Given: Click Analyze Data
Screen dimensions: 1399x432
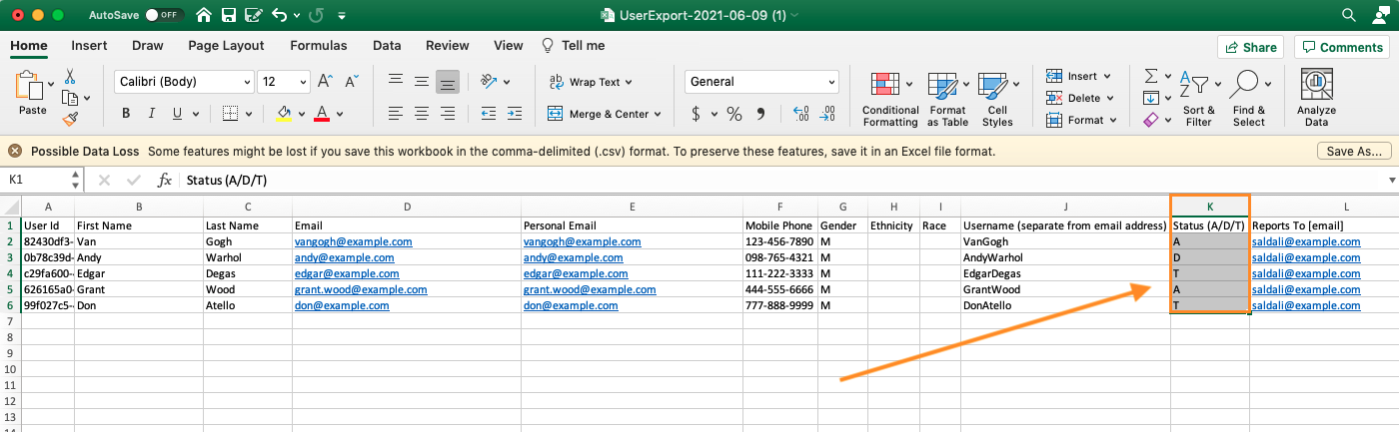Looking at the screenshot, I should point(1316,99).
